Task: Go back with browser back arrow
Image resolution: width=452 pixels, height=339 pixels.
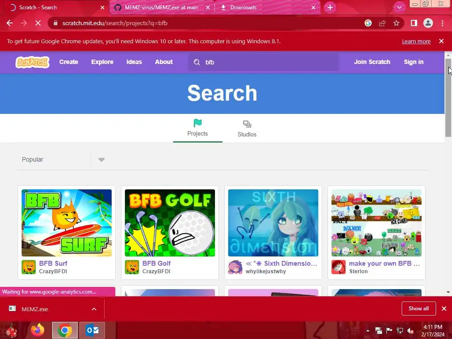Action: coord(10,23)
